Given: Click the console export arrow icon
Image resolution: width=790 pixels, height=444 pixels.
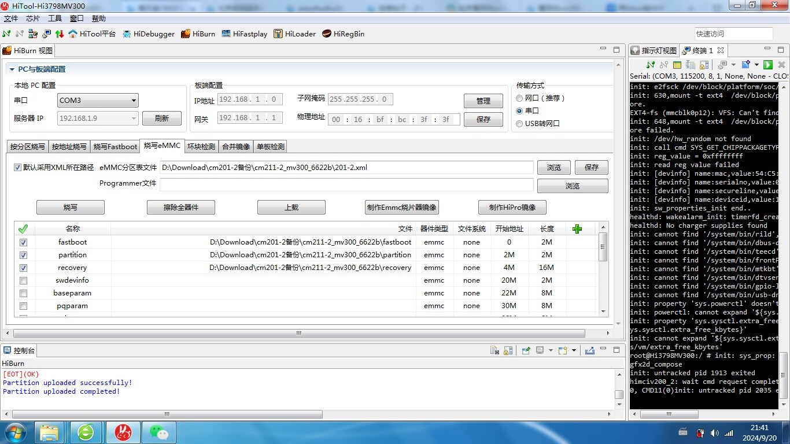Looking at the screenshot, I should 590,350.
